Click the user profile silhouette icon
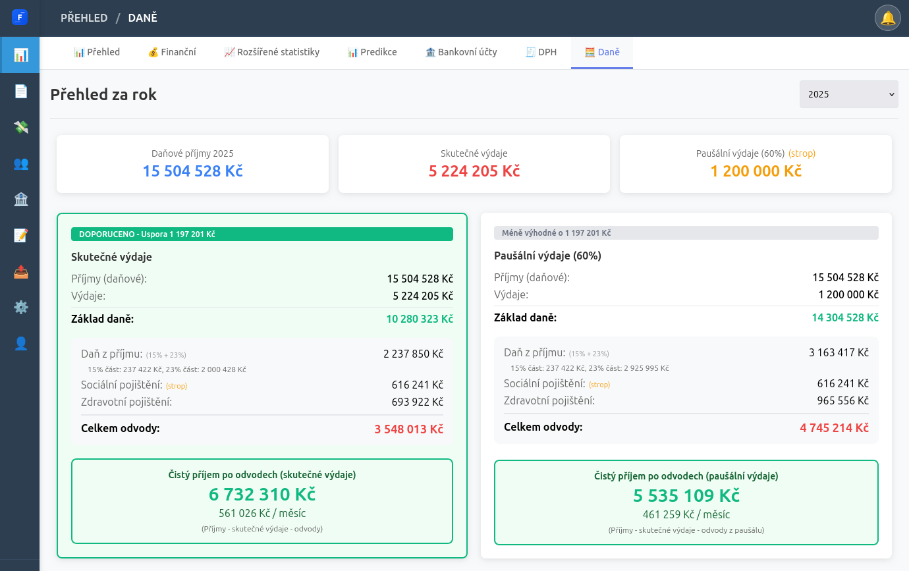909x571 pixels. coord(20,343)
